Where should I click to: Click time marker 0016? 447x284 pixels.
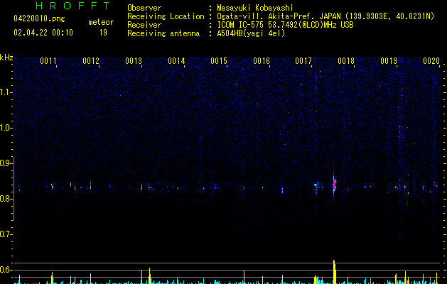tap(262, 61)
